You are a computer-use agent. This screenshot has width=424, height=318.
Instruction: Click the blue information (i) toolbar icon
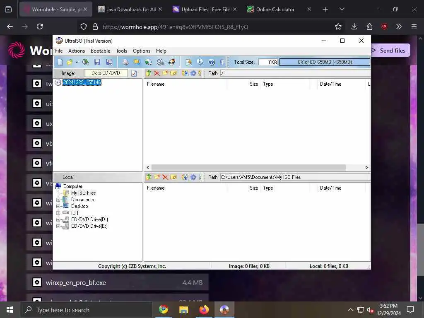click(x=200, y=62)
